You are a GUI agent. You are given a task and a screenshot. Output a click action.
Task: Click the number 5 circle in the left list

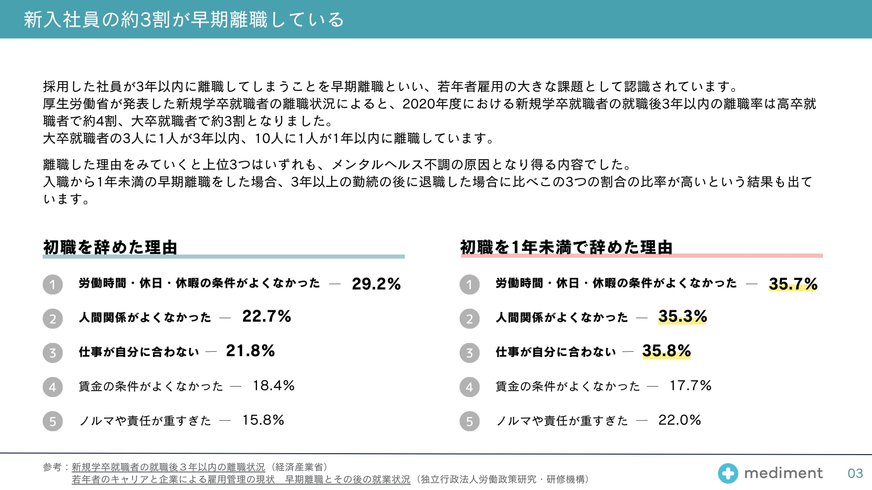(x=53, y=421)
